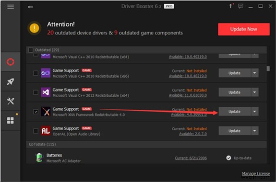Viewport: 276px width, 182px height.
Task: Click the red Update Now button
Action: pyautogui.click(x=244, y=29)
